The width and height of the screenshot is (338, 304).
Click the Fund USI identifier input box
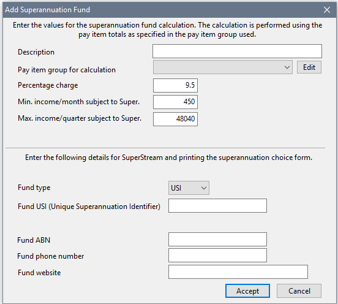[217, 205]
